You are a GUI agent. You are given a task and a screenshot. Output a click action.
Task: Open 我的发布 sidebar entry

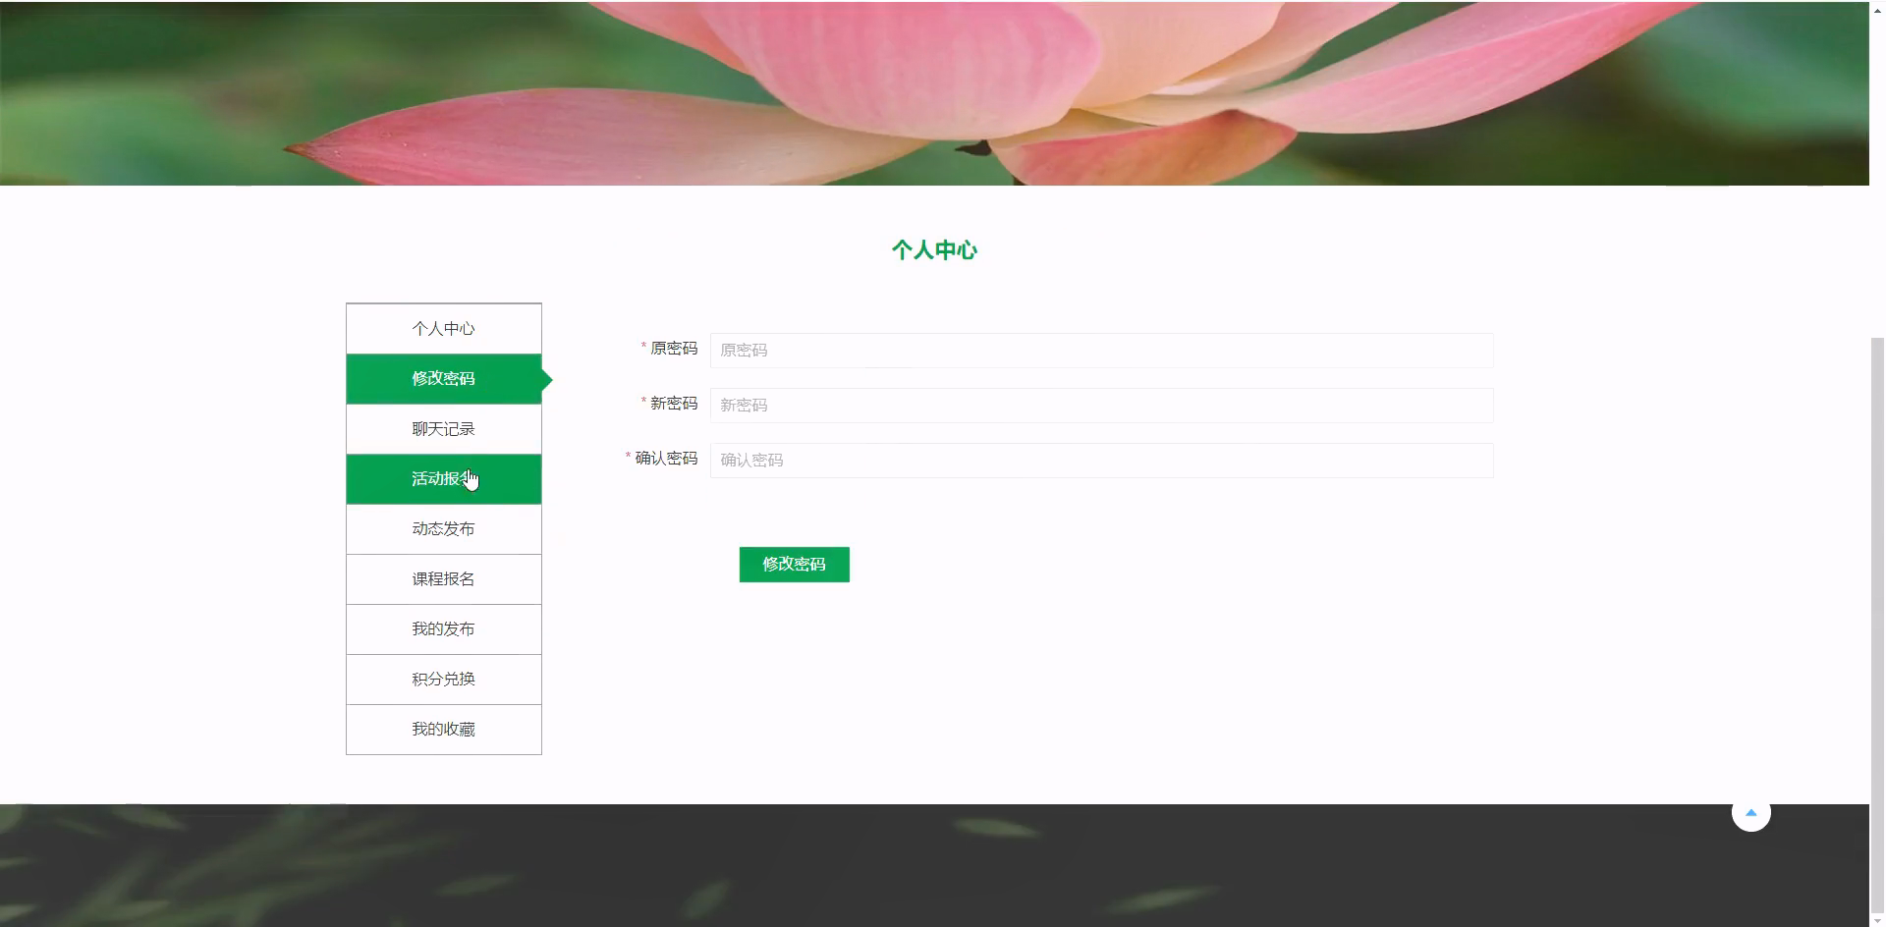click(x=443, y=629)
